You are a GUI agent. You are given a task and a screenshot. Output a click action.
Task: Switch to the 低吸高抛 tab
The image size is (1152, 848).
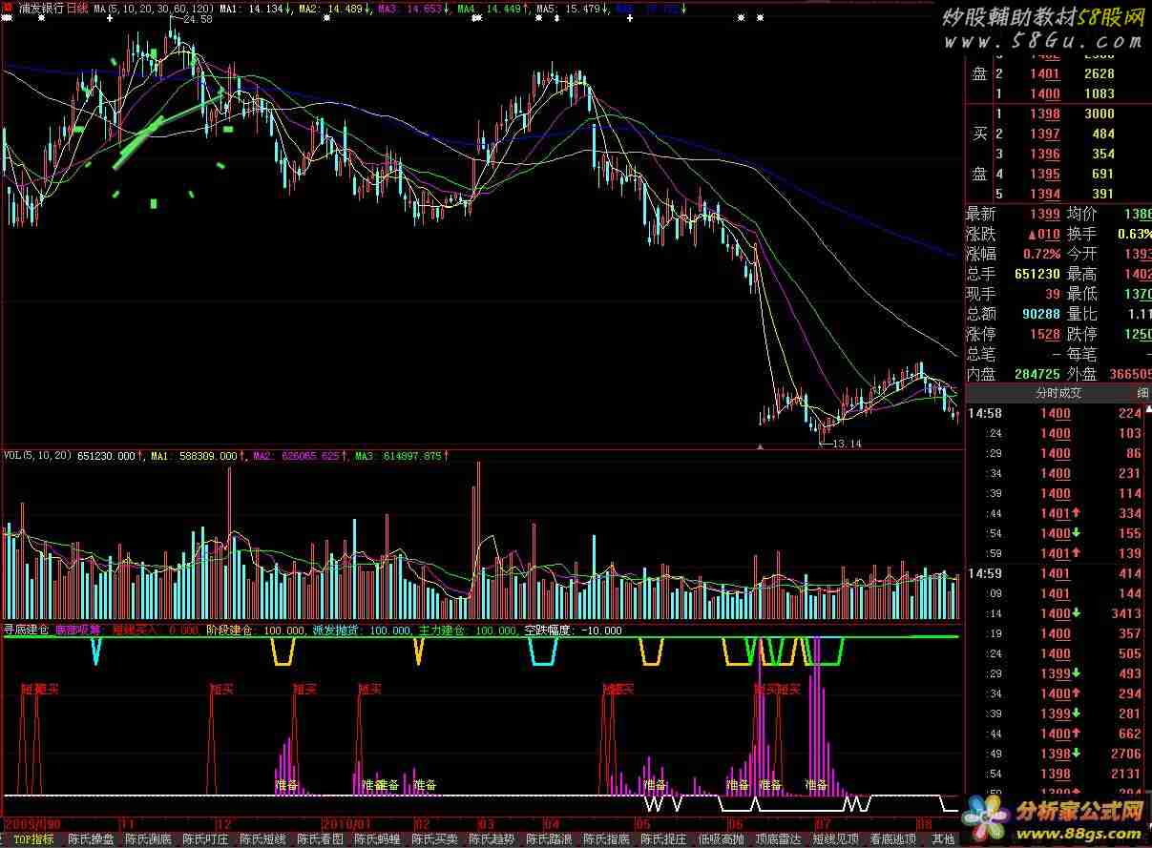[721, 839]
